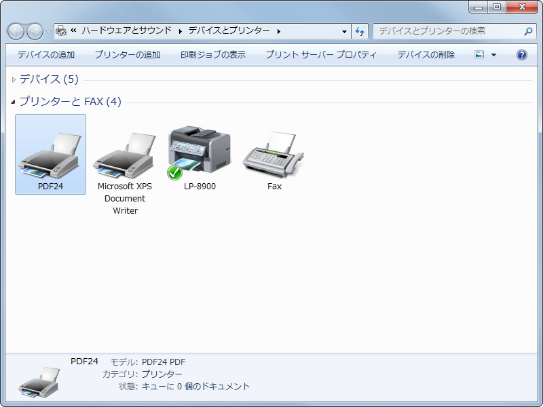Click the search magnifier icon
The image size is (543, 407).
[528, 31]
